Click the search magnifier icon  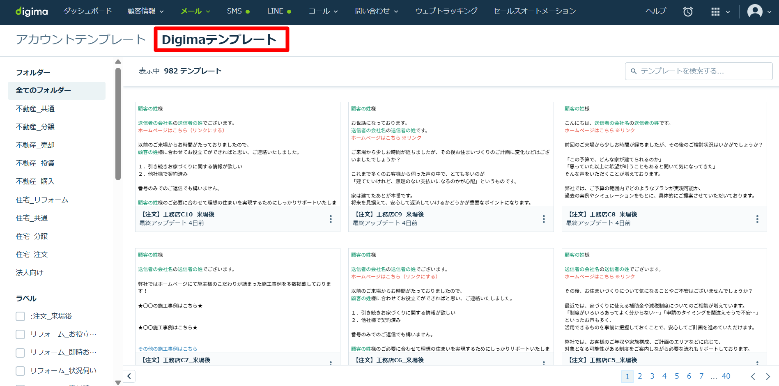tap(634, 71)
